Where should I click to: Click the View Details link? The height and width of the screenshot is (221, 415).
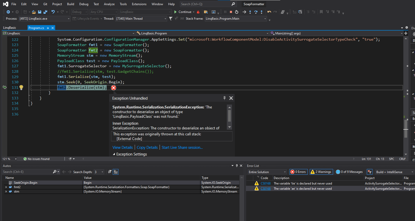[x=123, y=148]
